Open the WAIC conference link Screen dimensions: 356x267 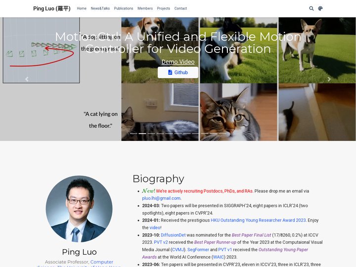point(218,257)
